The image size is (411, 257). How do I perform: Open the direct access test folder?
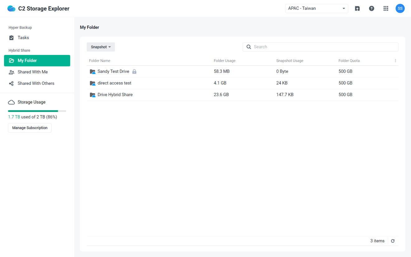pos(114,83)
